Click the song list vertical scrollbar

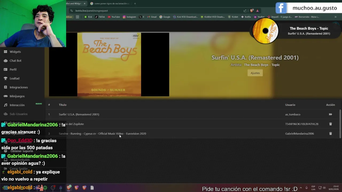(340, 123)
